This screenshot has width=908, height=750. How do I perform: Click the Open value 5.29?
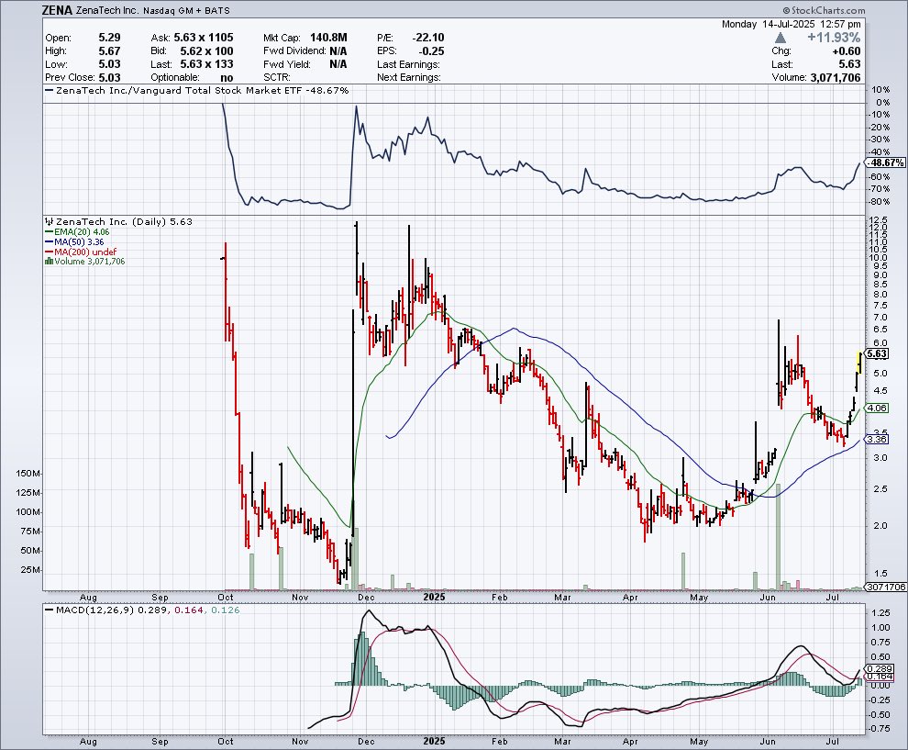point(109,38)
